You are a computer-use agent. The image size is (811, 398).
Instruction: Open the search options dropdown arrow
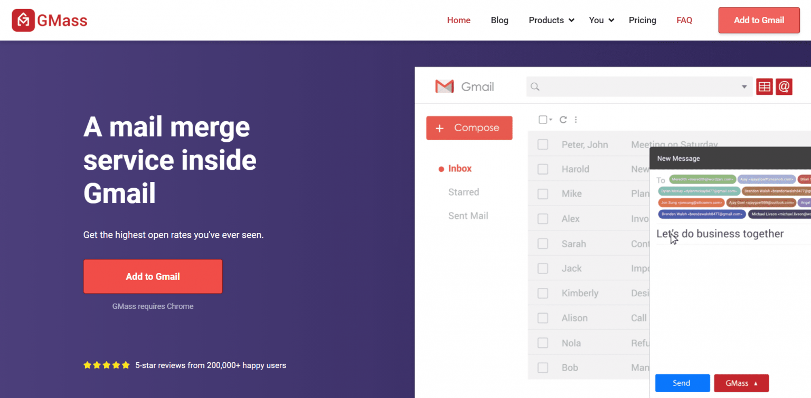pos(744,86)
